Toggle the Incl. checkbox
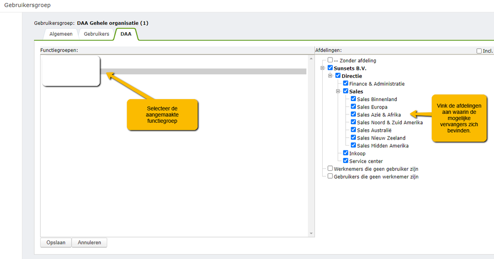This screenshot has width=494, height=259. pos(479,51)
